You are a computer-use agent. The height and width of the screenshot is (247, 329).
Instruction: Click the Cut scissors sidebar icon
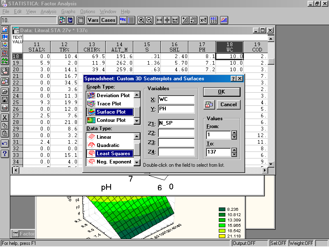click(5, 118)
